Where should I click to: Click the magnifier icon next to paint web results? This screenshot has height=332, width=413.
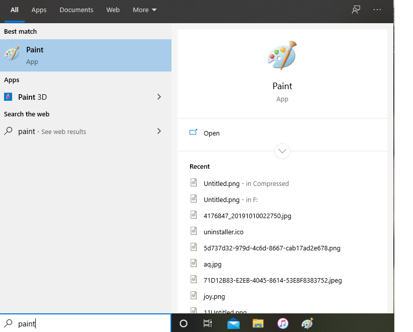[8, 131]
